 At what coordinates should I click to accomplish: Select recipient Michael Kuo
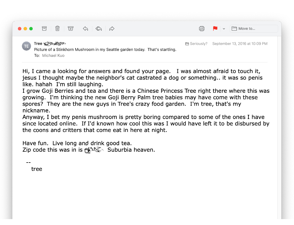[53, 55]
